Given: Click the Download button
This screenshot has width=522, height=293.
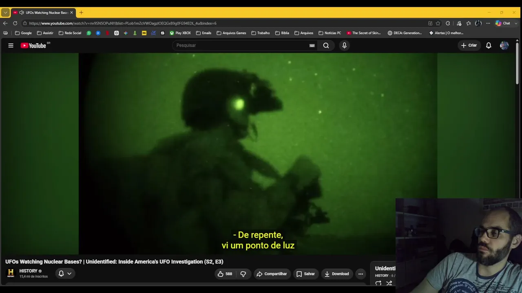Looking at the screenshot, I should pos(336,274).
